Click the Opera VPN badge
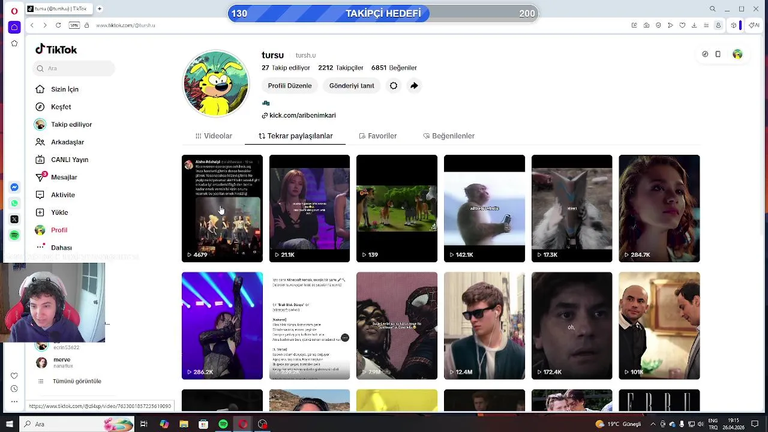 coord(74,25)
